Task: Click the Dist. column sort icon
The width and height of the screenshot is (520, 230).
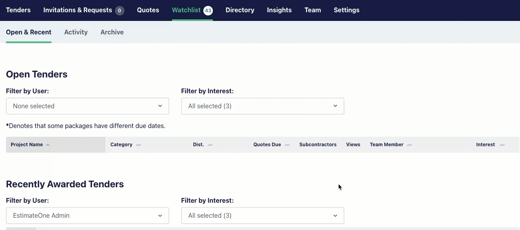Action: coord(210,145)
